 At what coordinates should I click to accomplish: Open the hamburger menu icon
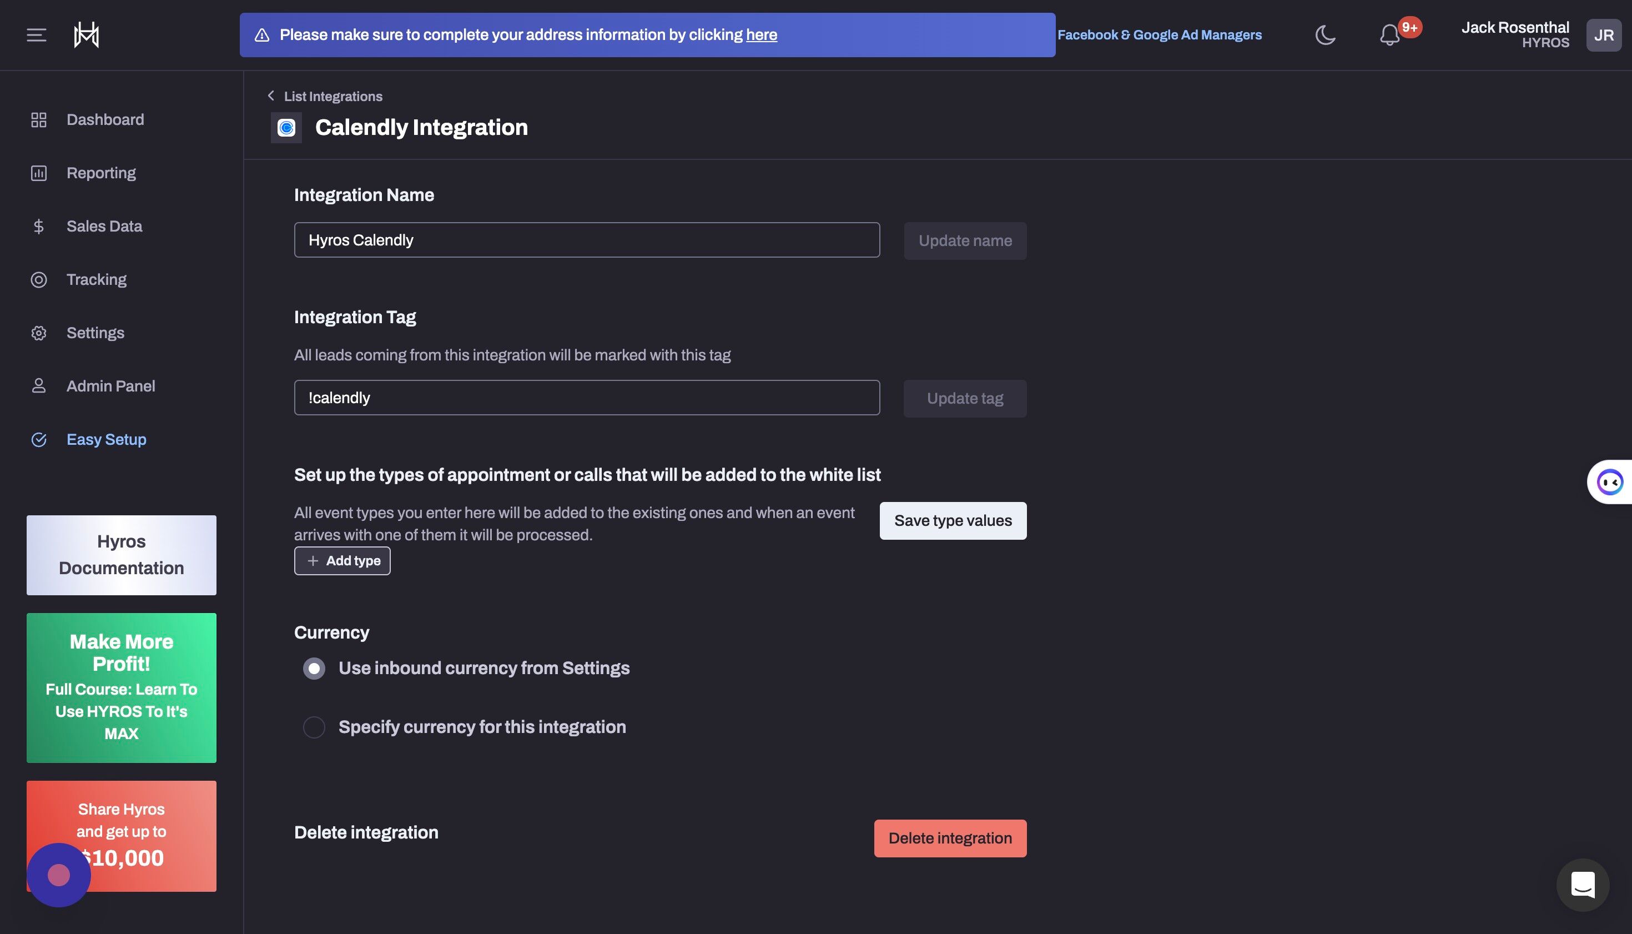click(37, 34)
